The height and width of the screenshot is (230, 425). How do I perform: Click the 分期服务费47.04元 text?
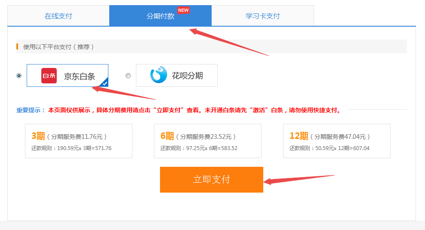(x=340, y=137)
